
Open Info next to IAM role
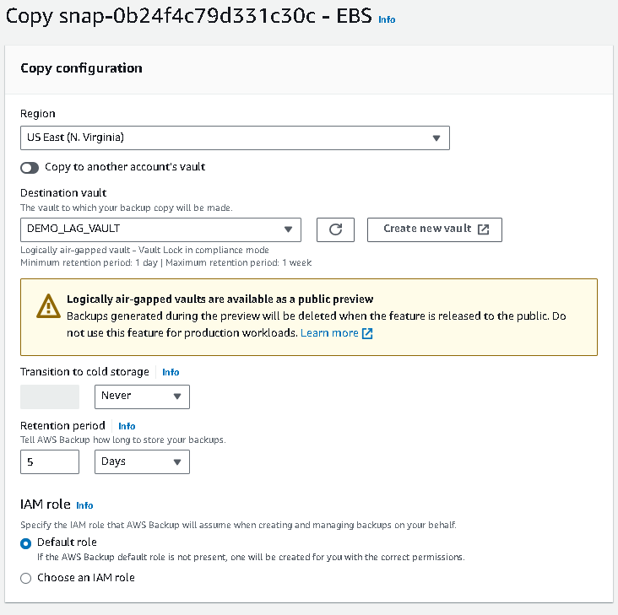(x=84, y=505)
